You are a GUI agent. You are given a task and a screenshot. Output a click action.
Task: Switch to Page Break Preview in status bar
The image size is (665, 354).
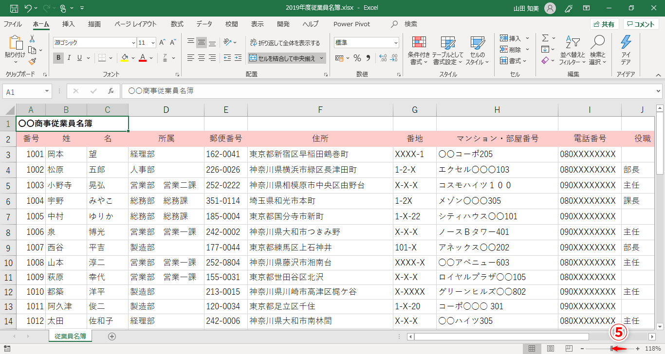point(569,349)
